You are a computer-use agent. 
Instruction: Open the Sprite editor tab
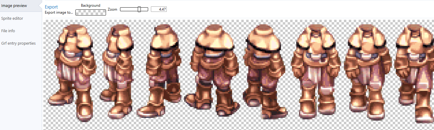[12, 18]
